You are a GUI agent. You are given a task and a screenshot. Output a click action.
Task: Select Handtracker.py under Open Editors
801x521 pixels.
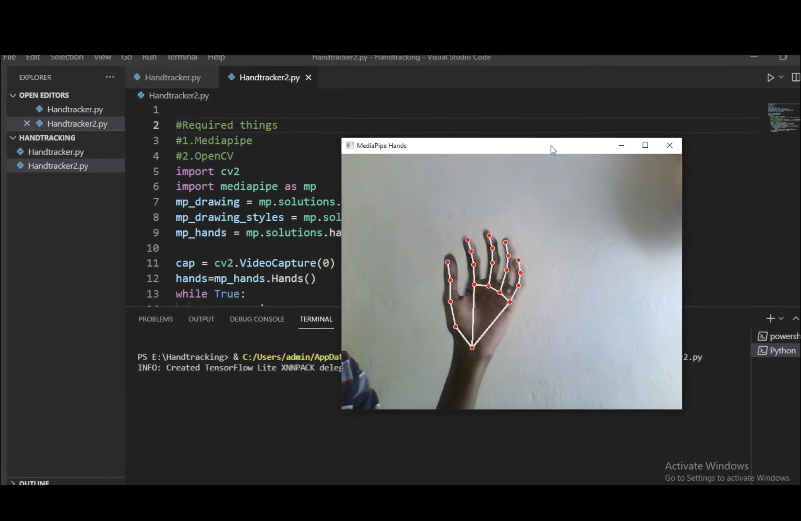point(75,109)
